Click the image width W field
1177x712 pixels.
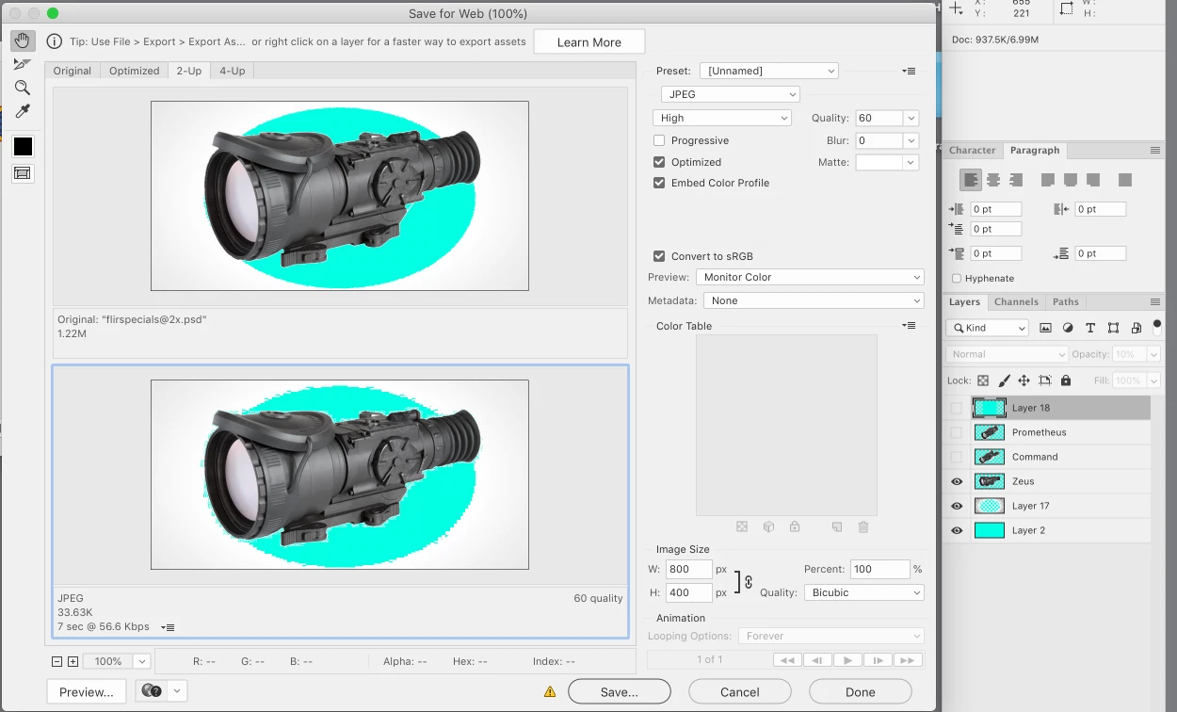pos(688,569)
